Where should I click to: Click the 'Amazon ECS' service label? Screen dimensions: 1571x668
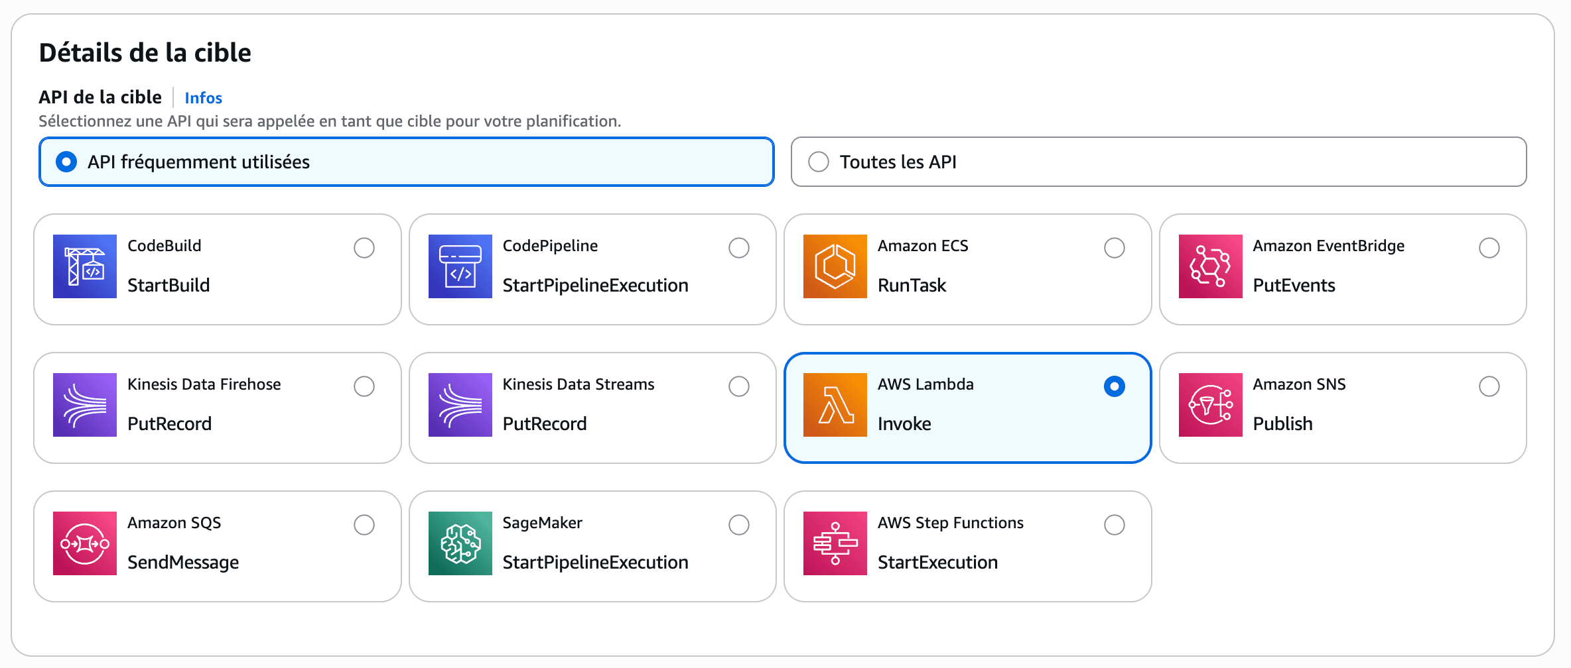pos(923,246)
